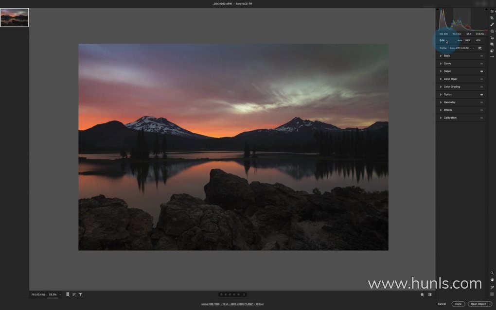
Task: Click the Cancel button
Action: [442, 304]
